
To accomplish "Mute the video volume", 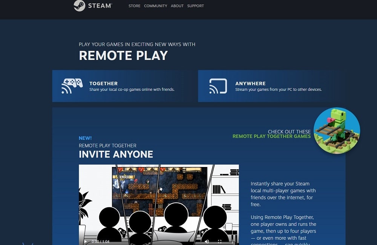I will (x=207, y=241).
